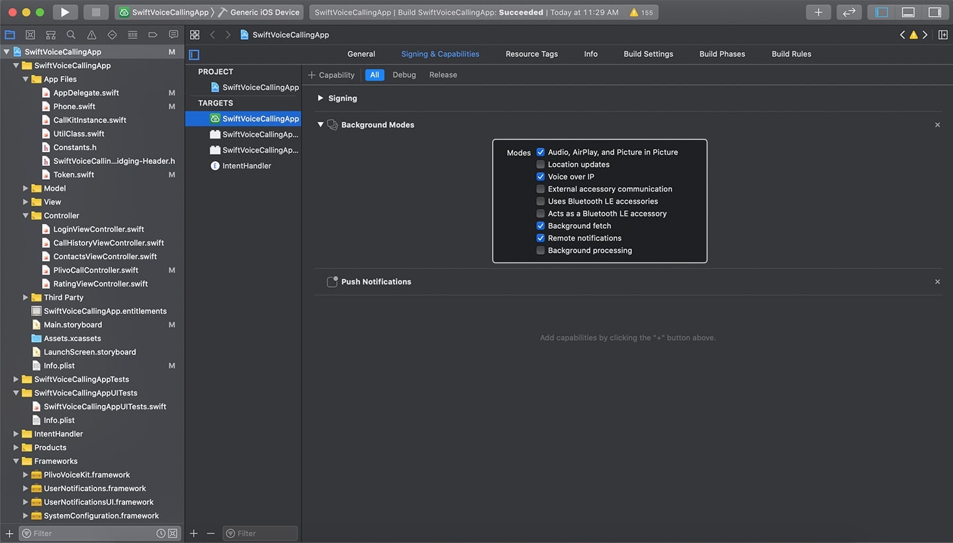Switch to the Resource Tags tab
Viewport: 953px width, 543px height.
531,54
